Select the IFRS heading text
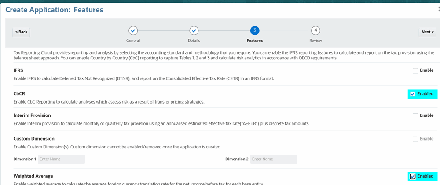Viewport: 440px width, 185px height. coord(18,70)
